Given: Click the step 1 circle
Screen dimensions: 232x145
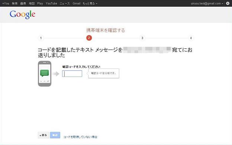Looking at the screenshot, I should [x=41, y=38].
